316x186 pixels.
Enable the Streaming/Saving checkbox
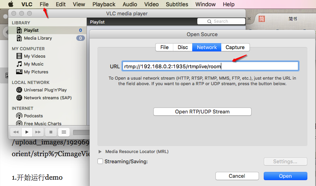(100, 161)
